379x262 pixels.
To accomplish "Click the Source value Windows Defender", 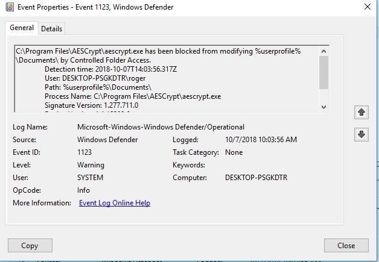I will (x=107, y=140).
